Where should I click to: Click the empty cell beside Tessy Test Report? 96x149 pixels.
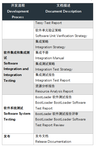pos(18,30)
